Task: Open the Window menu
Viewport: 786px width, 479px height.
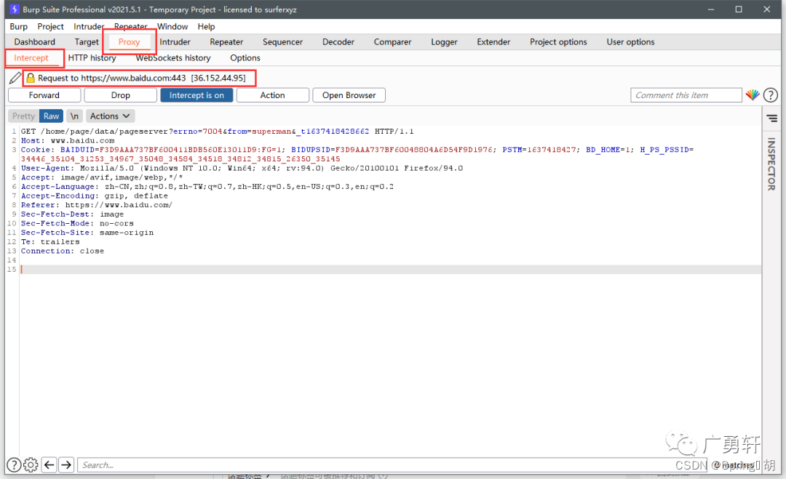Action: (172, 26)
